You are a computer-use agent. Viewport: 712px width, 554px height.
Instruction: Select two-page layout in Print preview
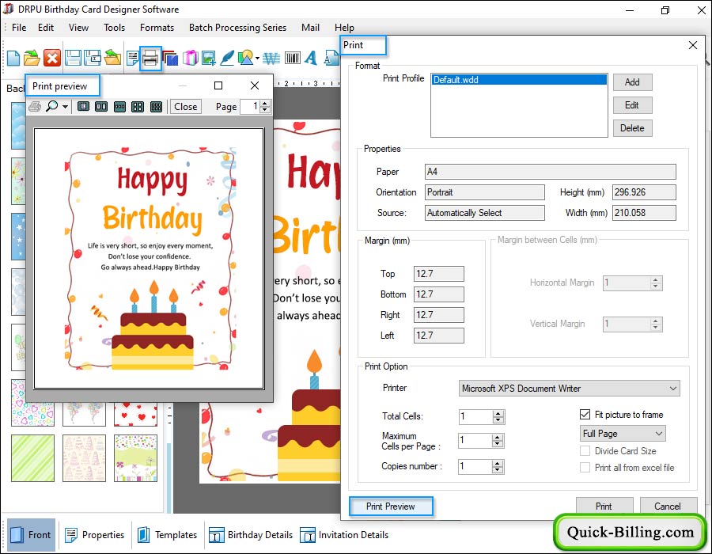(101, 107)
